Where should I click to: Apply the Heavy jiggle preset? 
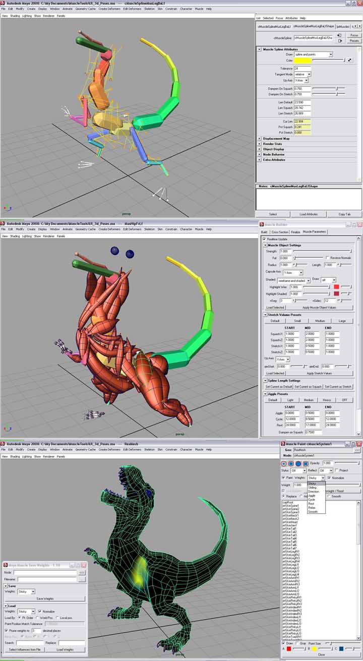click(327, 400)
